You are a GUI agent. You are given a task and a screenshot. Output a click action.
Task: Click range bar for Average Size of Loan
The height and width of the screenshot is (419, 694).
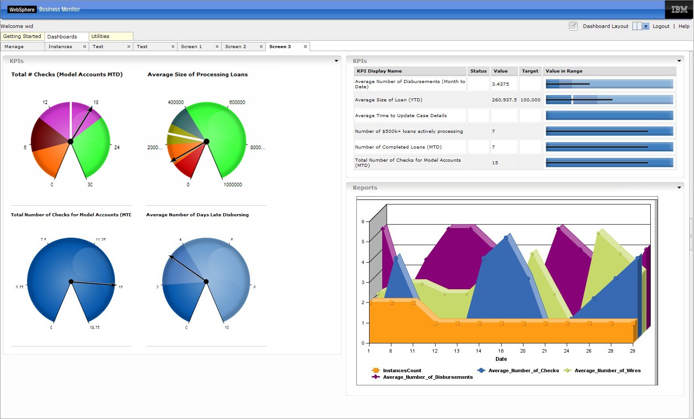pyautogui.click(x=610, y=100)
